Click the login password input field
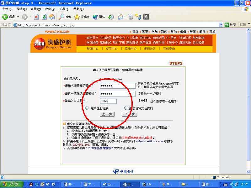251x188 pixels. tap(118, 86)
